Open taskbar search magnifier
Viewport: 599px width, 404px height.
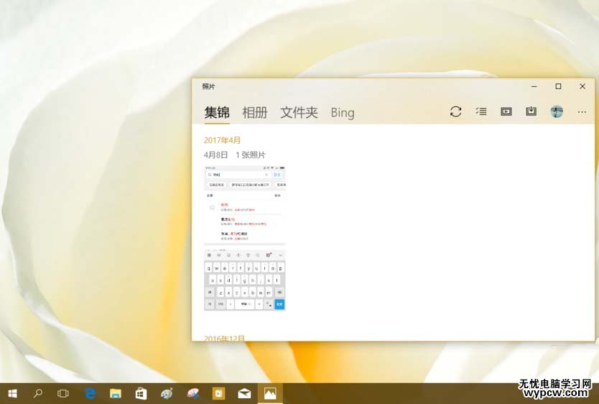pyautogui.click(x=38, y=393)
